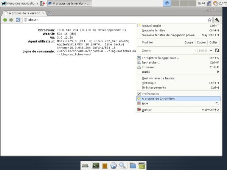Screen dimensions: 227x170
Task: Click the Couper button
Action: 190,42
